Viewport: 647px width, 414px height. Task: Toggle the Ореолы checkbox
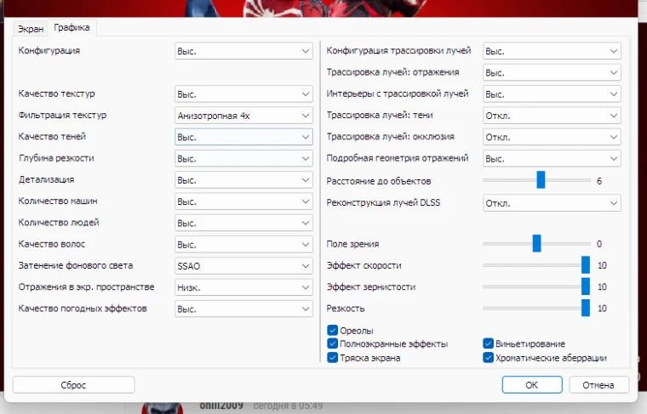click(x=333, y=330)
